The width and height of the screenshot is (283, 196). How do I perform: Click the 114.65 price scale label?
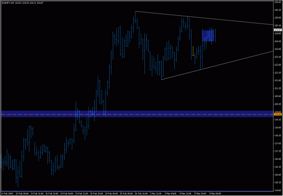(277, 191)
